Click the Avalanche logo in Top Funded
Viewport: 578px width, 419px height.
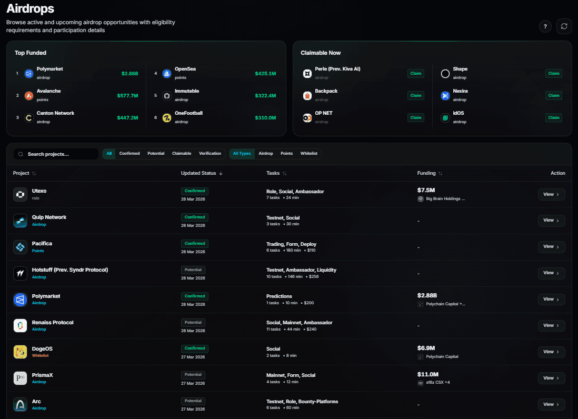[x=29, y=96]
